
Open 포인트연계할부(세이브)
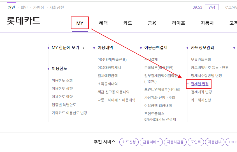coord(162,90)
